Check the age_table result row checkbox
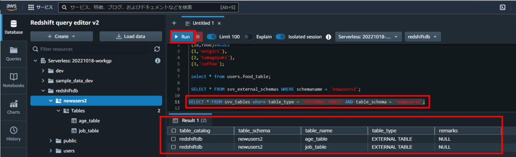Viewport: 516px width, 157px height. tap(174, 139)
